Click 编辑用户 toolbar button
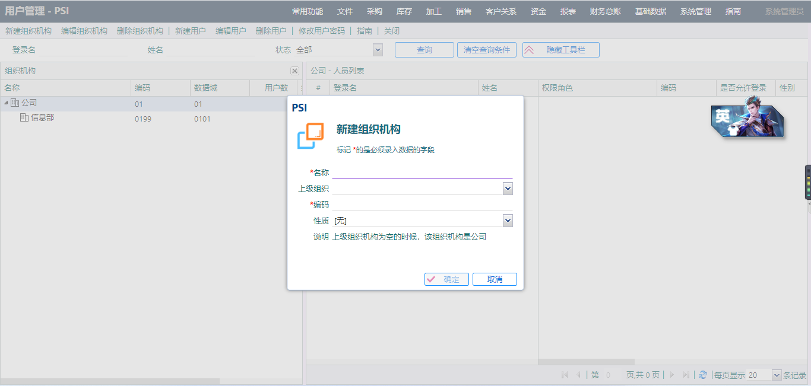811x386 pixels. coord(231,31)
